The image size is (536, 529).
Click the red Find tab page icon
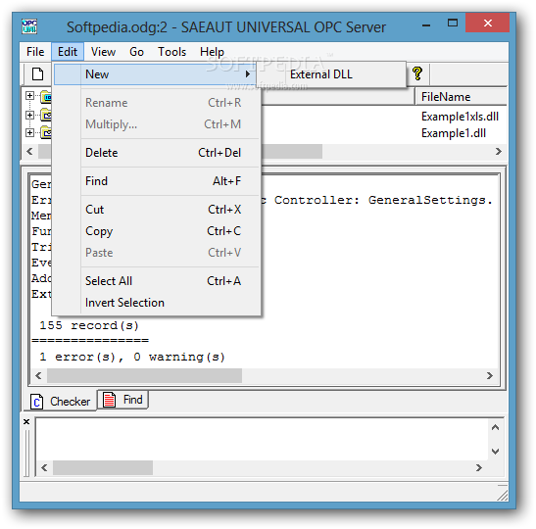click(x=110, y=400)
